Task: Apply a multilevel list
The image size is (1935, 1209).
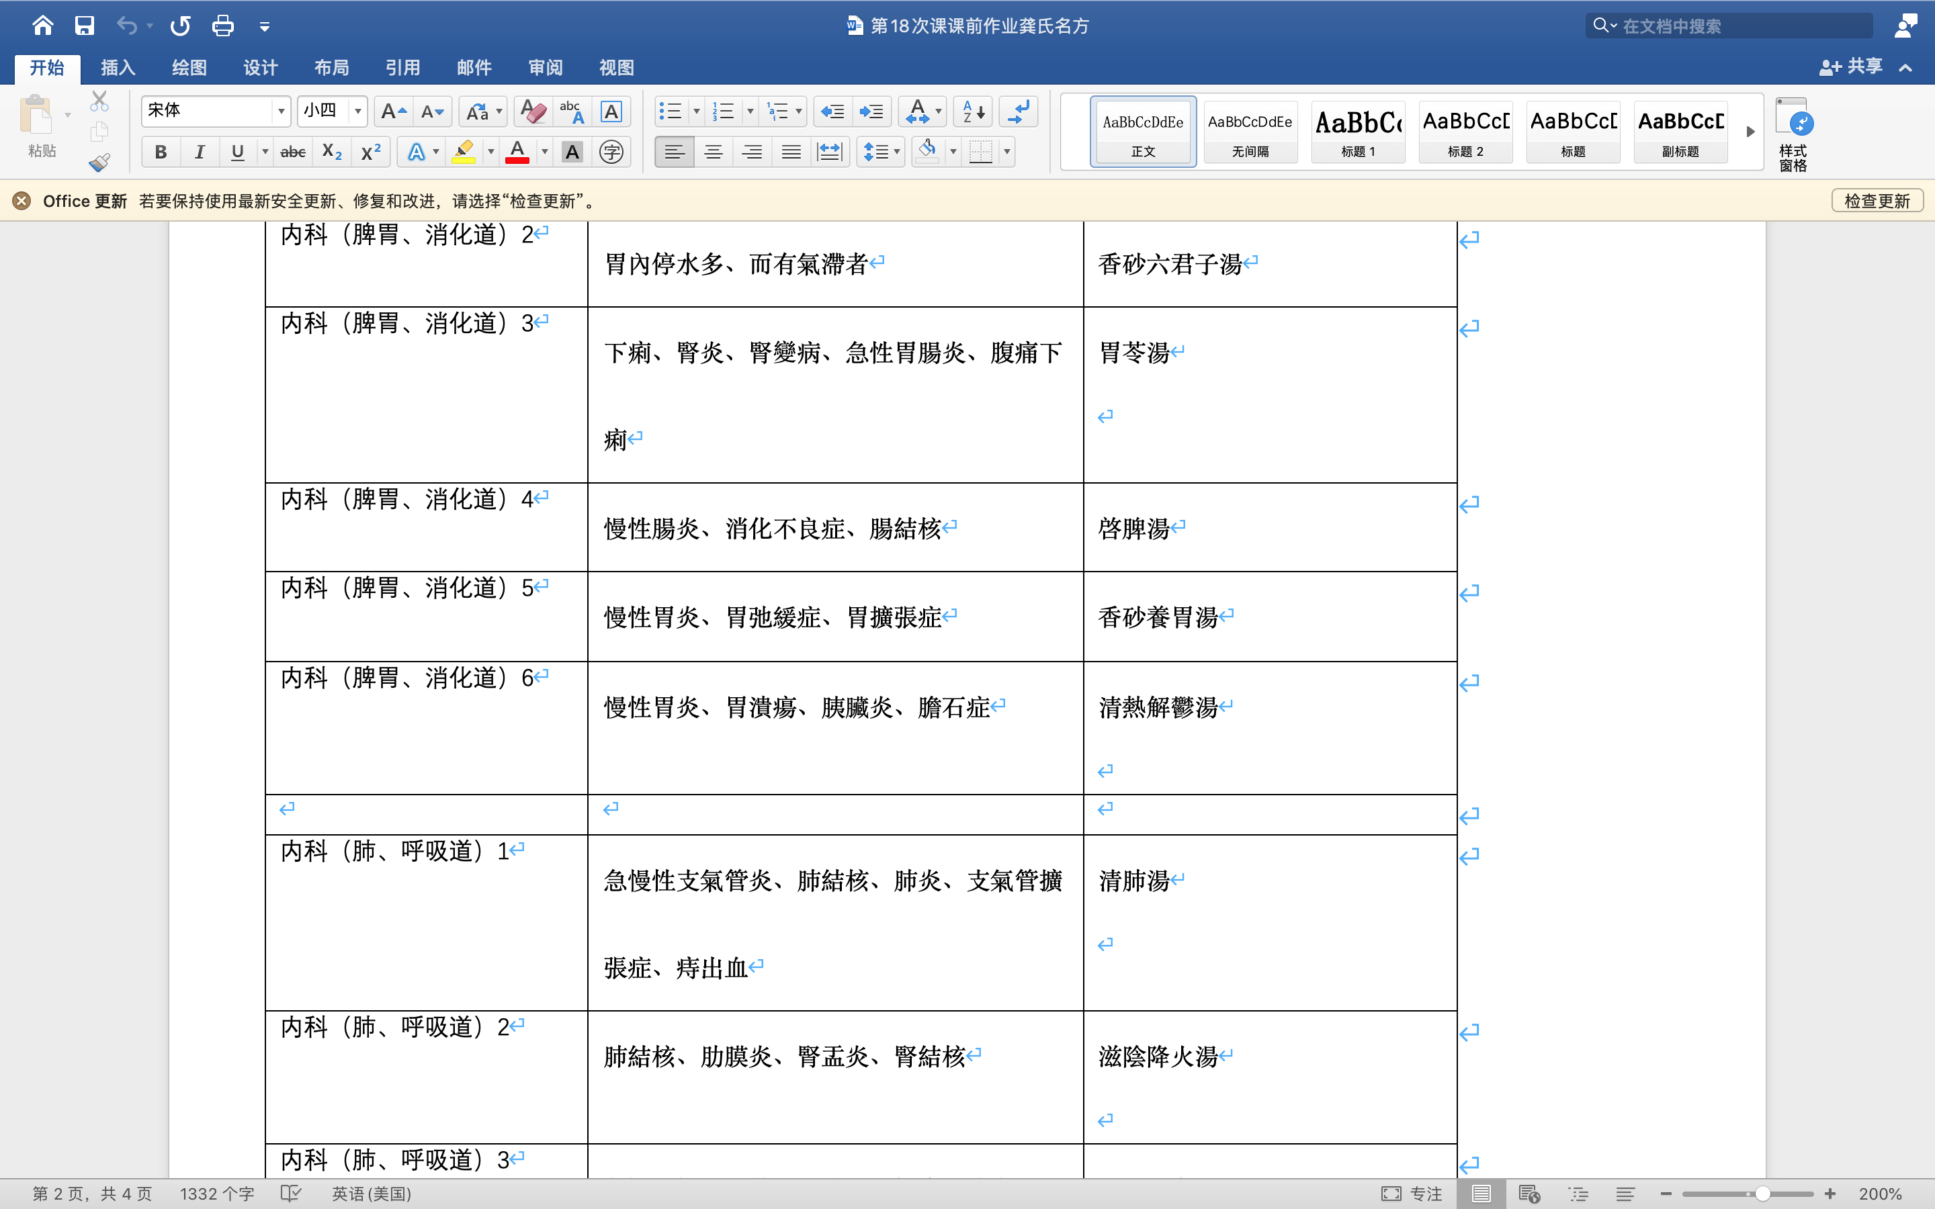Action: click(x=777, y=111)
